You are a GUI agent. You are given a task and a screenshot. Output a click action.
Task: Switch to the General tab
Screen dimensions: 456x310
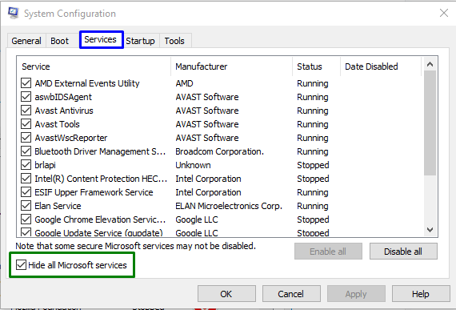pos(26,41)
